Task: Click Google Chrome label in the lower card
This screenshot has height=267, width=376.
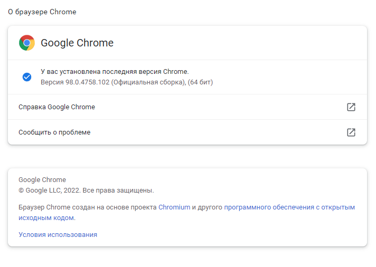Action: pos(42,180)
